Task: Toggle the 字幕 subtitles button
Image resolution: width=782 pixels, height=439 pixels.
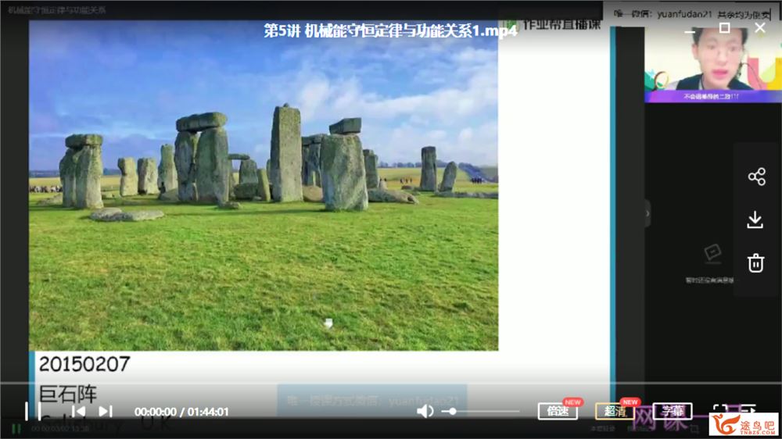Action: [673, 411]
